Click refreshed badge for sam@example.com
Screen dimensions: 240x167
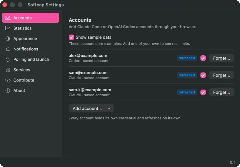187,75
